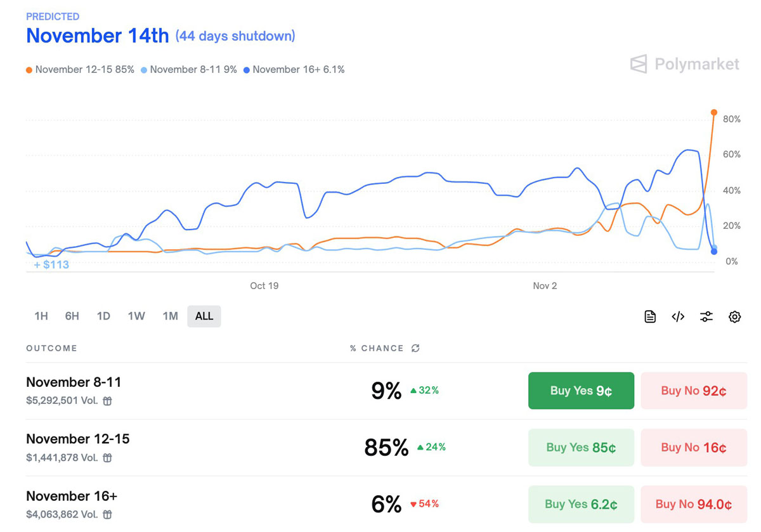This screenshot has width=761, height=532.
Task: Click Buy Yes 85¢ for November 12-15
Action: tap(581, 448)
